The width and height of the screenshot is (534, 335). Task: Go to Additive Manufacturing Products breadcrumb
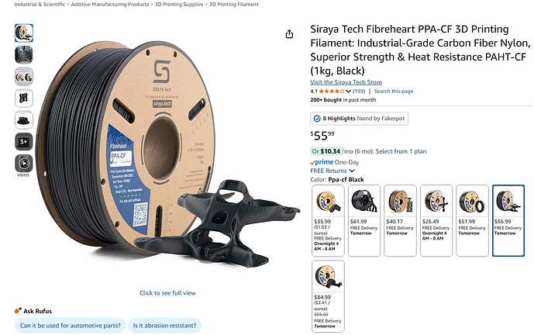tap(109, 5)
